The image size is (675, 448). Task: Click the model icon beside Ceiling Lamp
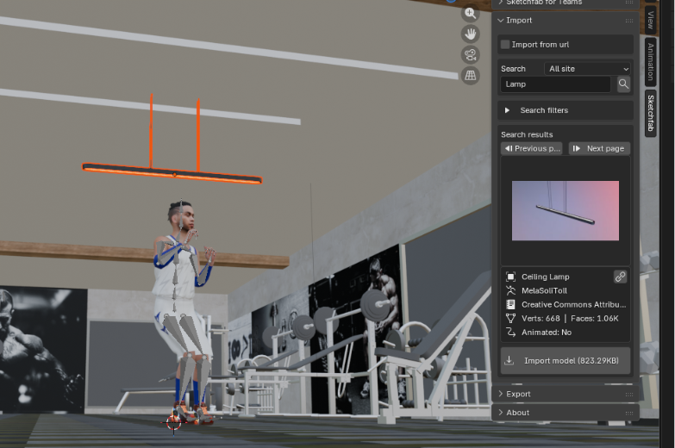[x=510, y=277]
